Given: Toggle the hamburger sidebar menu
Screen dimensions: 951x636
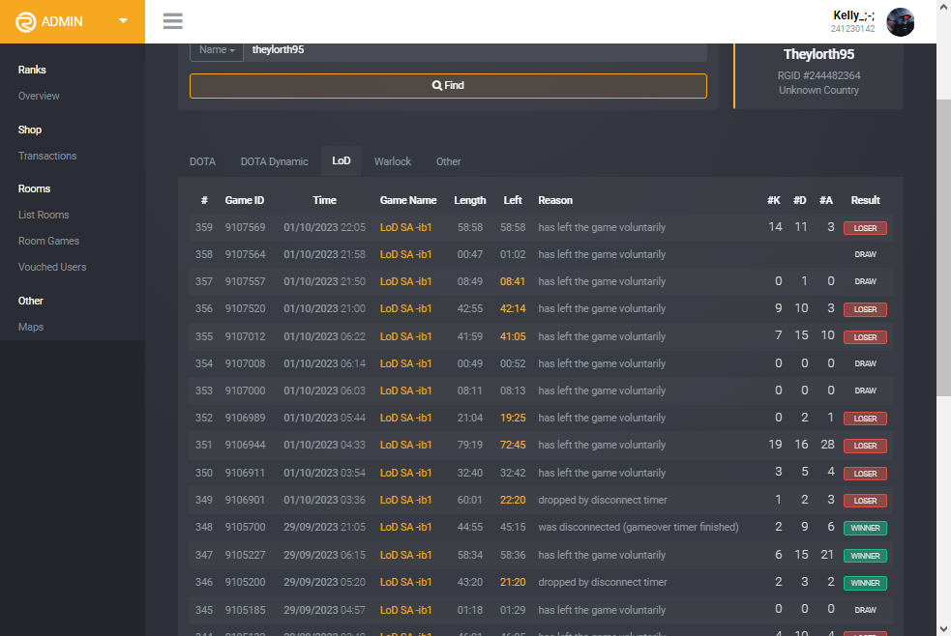Looking at the screenshot, I should tap(173, 21).
